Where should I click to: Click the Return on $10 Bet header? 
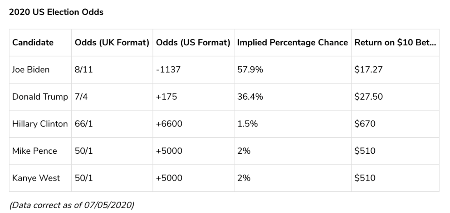(395, 43)
